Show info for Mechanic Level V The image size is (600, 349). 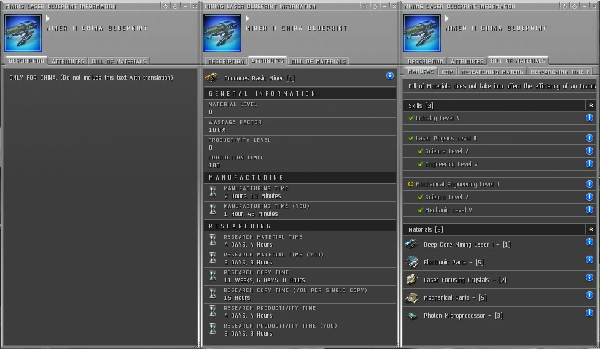(590, 210)
